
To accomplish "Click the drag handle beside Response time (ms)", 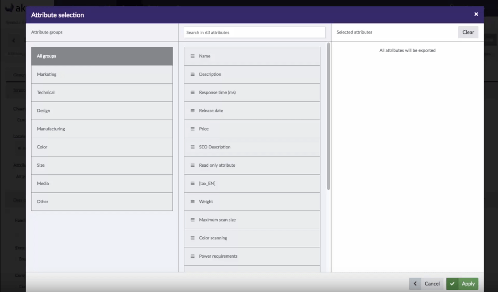I will (192, 92).
